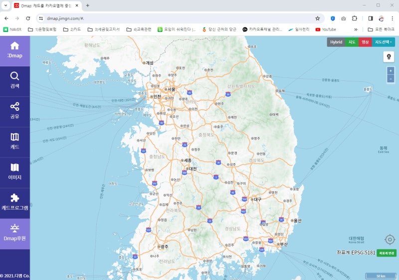Open the Chrome profile avatar
Viewport: 399px width, 280px height.
coord(381,18)
